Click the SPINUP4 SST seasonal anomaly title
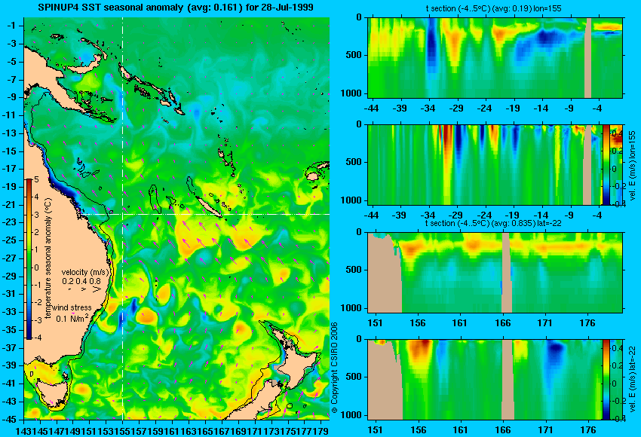 pyautogui.click(x=176, y=8)
